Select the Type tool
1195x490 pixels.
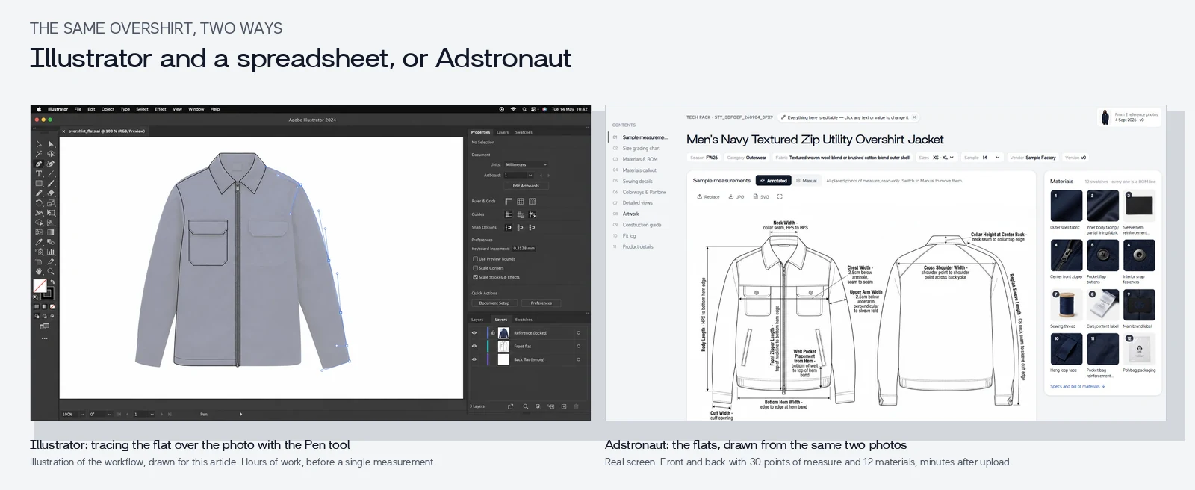pyautogui.click(x=39, y=173)
